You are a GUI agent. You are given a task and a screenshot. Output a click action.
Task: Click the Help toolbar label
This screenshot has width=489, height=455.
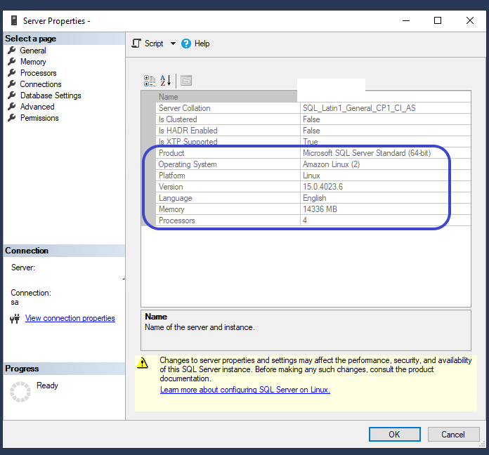[x=202, y=44]
